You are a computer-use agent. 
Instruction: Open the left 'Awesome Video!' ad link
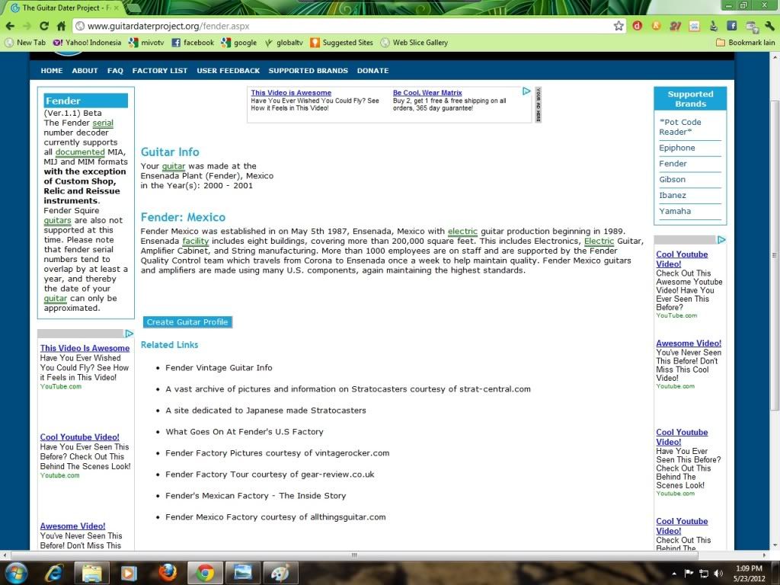[x=72, y=526]
